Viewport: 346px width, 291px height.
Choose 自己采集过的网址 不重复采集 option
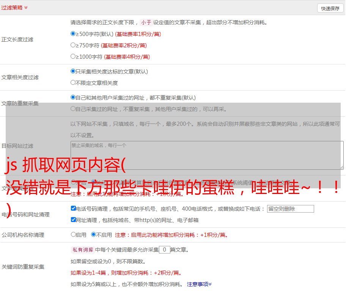(x=73, y=109)
